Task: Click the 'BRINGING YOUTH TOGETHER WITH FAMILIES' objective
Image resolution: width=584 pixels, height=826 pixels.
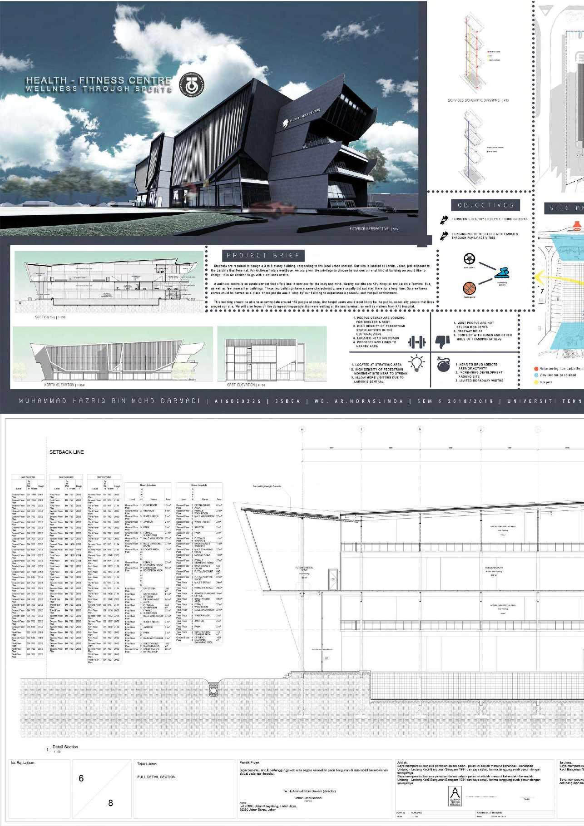Action: point(485,236)
